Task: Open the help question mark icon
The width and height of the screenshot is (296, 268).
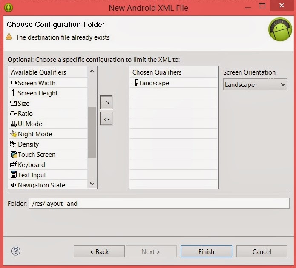Action: [x=16, y=251]
